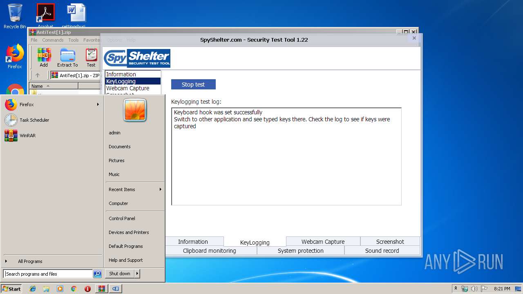Viewport: 523px width, 294px height.
Task: Switch to the System protection tab
Action: [301, 251]
